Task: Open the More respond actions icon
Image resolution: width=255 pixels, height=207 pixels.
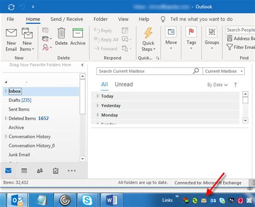Action: pyautogui.click(x=126, y=49)
